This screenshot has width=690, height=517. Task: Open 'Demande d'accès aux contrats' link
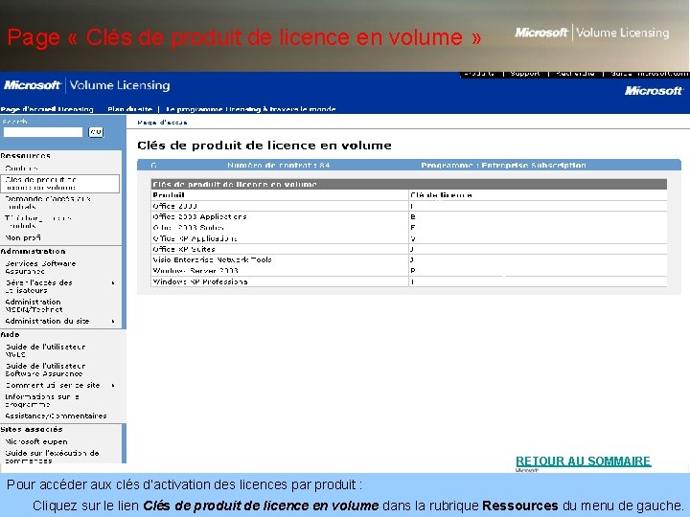pos(48,203)
